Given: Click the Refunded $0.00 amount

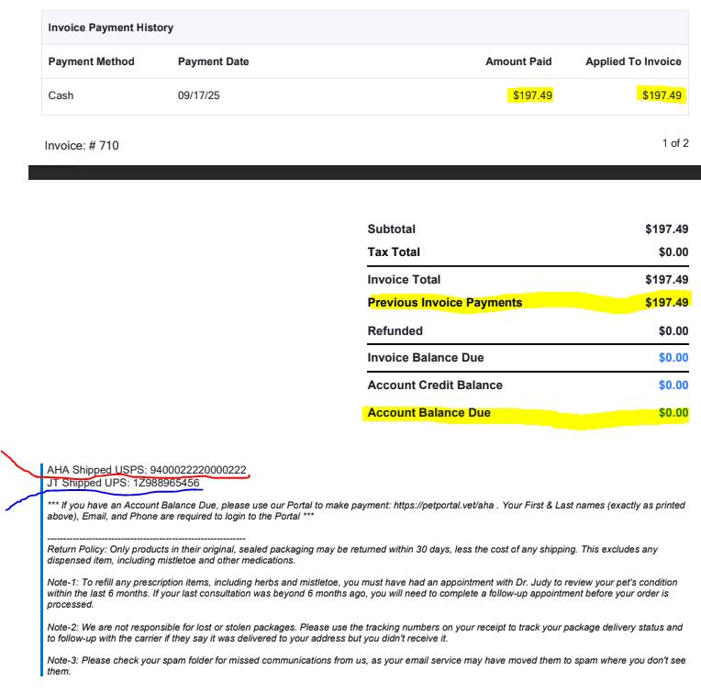Looking at the screenshot, I should (673, 330).
